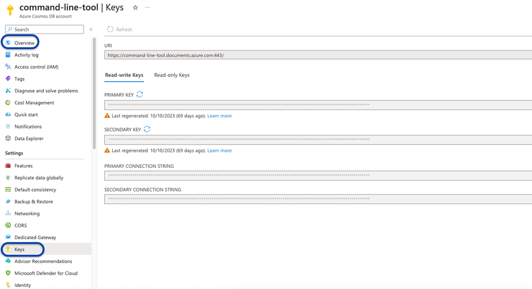The width and height of the screenshot is (532, 289).
Task: Favorite the page with the star icon
Action: (x=135, y=7)
